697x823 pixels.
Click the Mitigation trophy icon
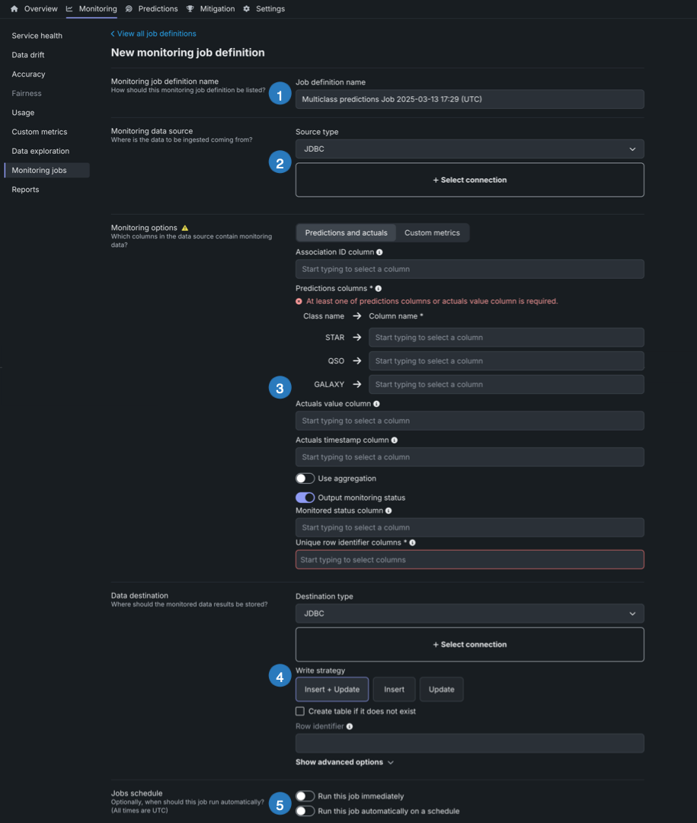pos(190,9)
